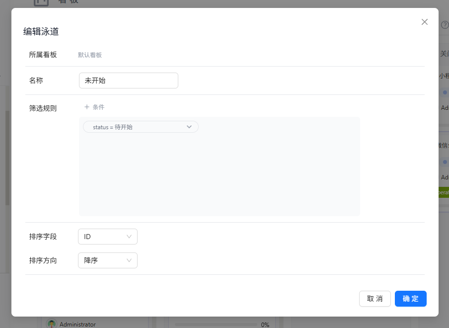Add a filter rule via + 条件
449x328 pixels.
click(x=94, y=107)
